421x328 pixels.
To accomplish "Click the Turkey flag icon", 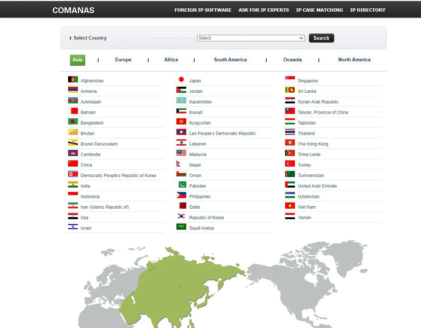I will [290, 164].
